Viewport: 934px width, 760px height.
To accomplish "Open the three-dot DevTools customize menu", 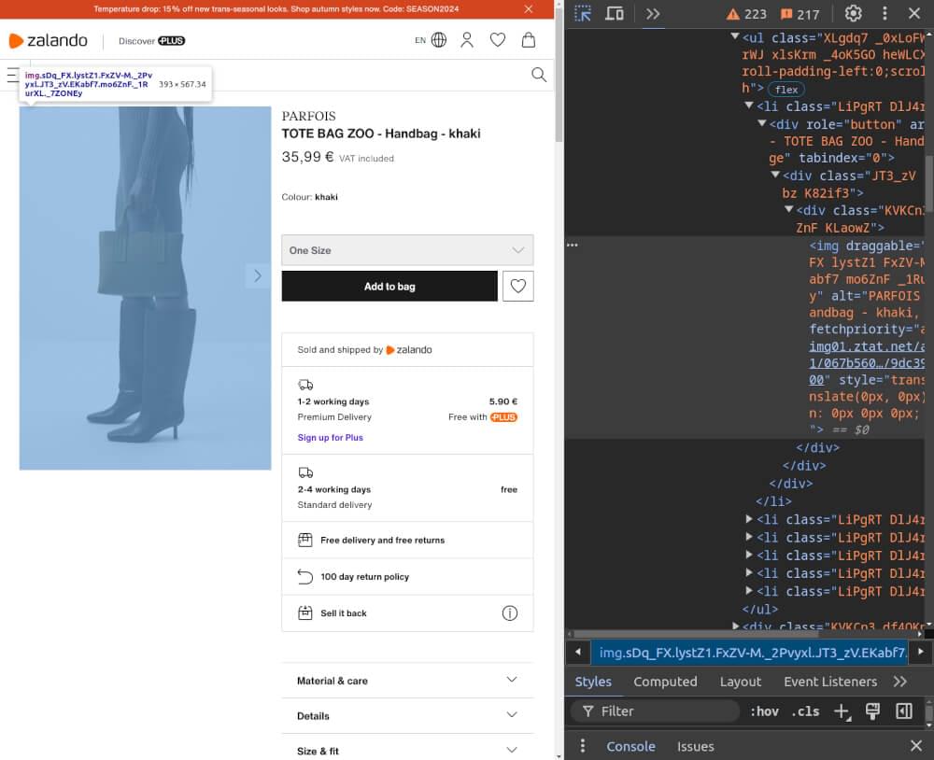I will [x=883, y=13].
